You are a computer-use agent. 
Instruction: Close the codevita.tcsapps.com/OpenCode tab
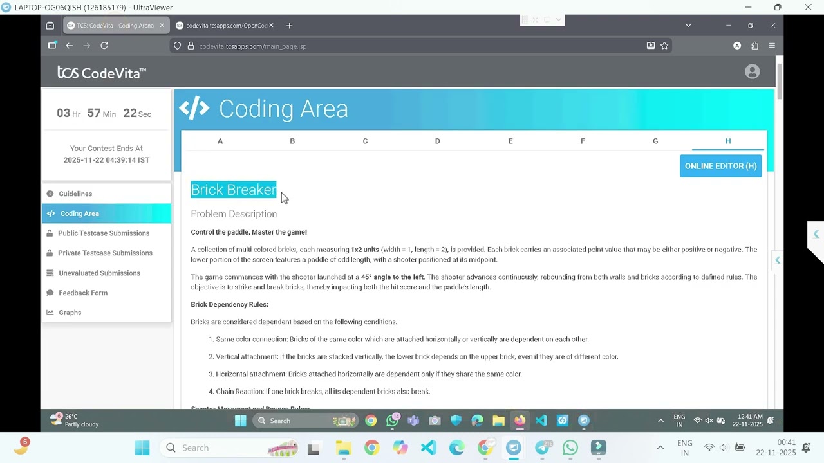(271, 26)
